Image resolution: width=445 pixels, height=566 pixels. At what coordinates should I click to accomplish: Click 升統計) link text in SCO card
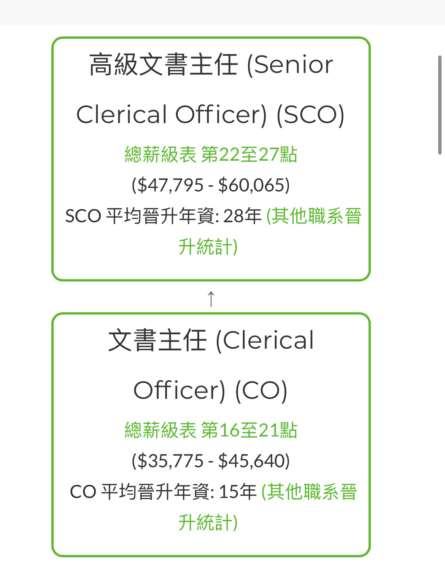tap(208, 247)
